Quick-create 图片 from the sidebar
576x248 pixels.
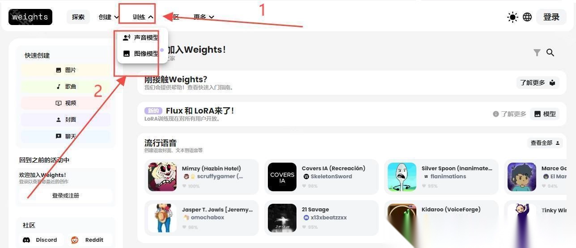(x=65, y=70)
